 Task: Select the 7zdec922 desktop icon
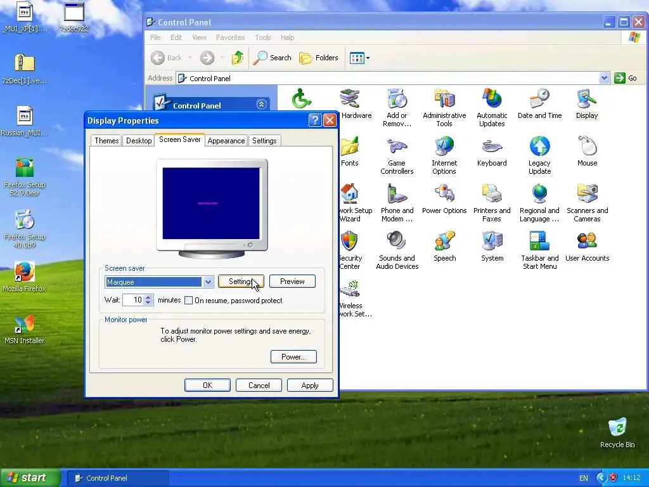coord(74,17)
